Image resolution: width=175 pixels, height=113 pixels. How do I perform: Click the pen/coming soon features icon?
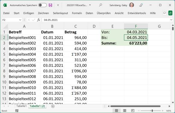pyautogui.click(x=141, y=5)
